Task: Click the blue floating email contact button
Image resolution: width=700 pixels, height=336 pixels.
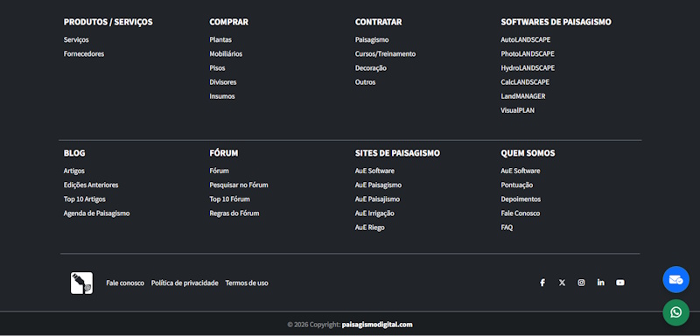Action: [675, 279]
